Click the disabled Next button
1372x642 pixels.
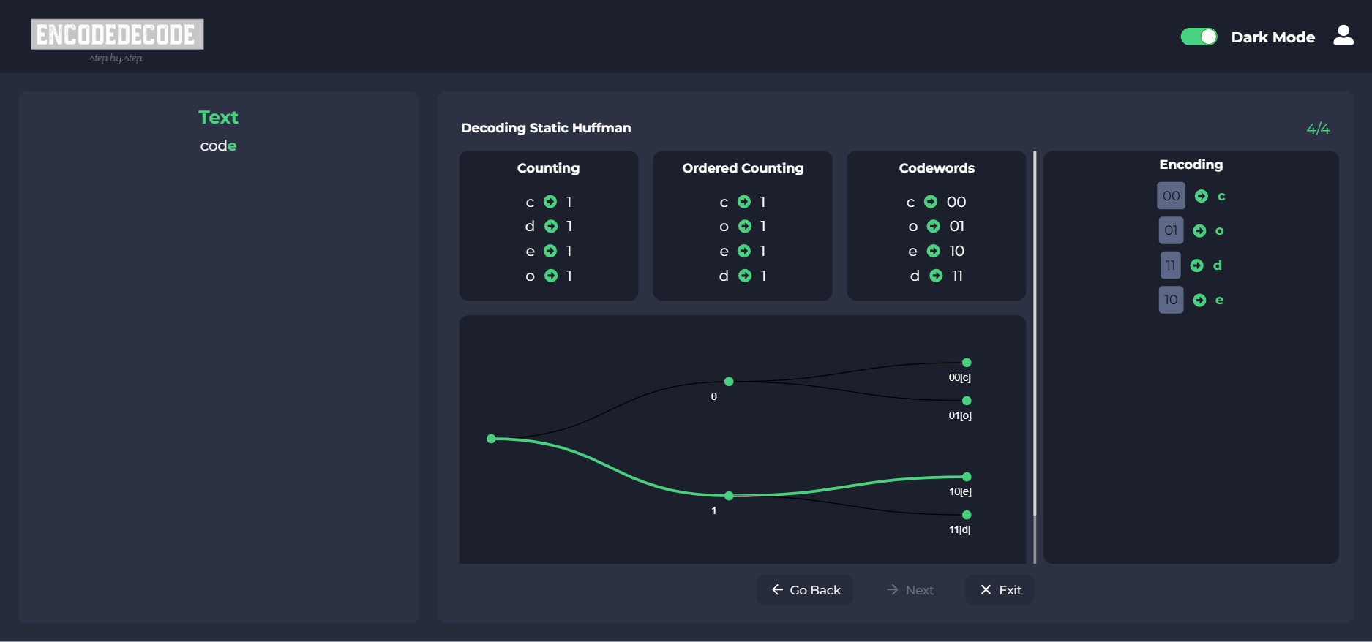(910, 589)
